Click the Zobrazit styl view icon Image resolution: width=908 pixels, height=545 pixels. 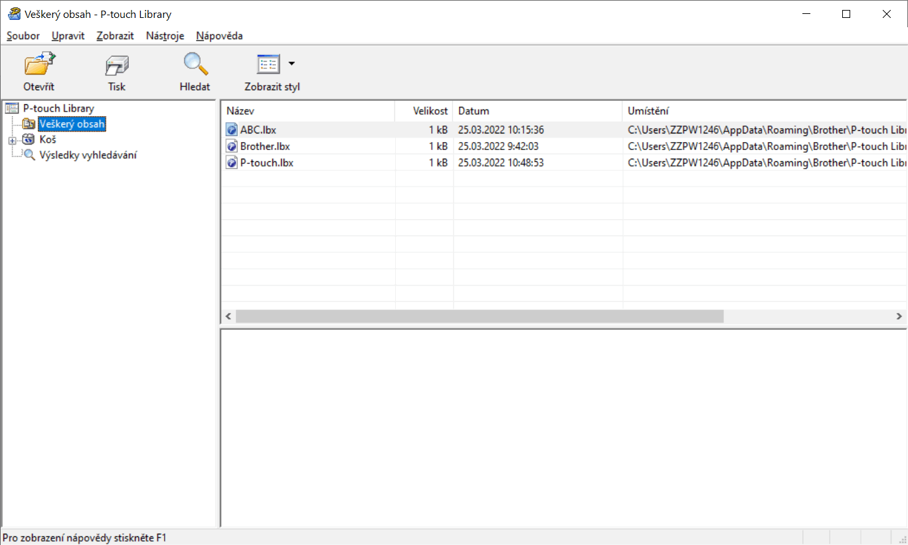click(268, 64)
